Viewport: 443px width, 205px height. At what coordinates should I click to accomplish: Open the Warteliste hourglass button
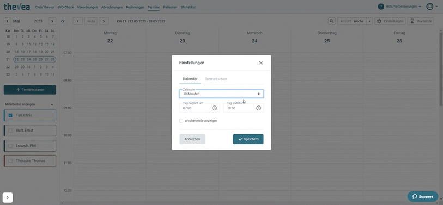click(x=421, y=21)
